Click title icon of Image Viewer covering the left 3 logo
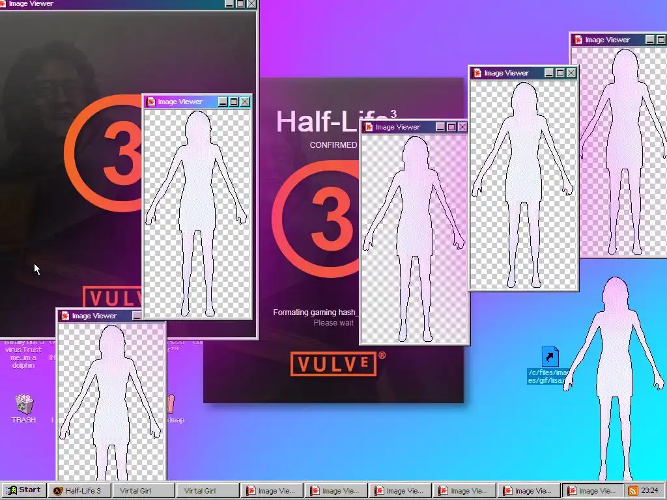This screenshot has width=667, height=500. tap(151, 102)
